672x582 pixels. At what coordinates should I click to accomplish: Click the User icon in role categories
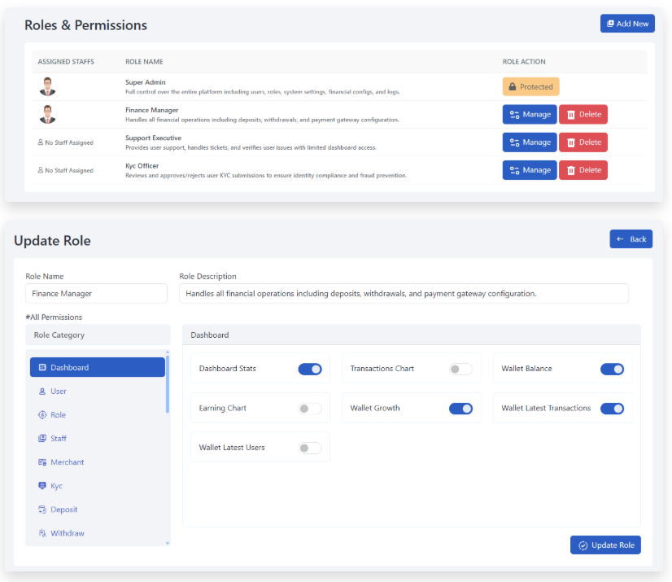tap(42, 392)
